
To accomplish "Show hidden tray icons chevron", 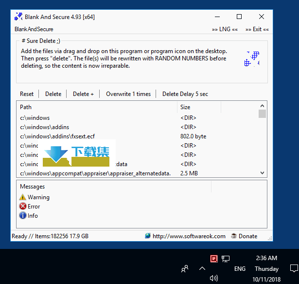I will pyautogui.click(x=202, y=269).
